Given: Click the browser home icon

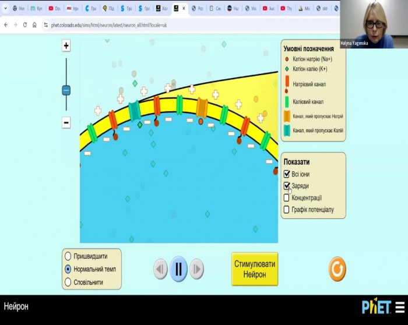Looking at the screenshot, I should pos(34,25).
